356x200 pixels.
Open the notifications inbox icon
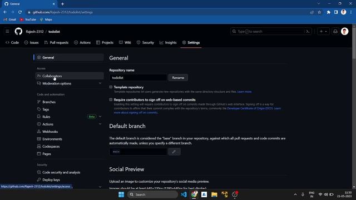335,32
